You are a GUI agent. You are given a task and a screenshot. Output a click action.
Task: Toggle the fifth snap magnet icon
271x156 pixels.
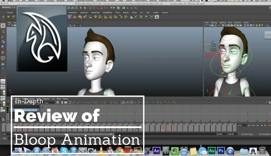[105, 8]
